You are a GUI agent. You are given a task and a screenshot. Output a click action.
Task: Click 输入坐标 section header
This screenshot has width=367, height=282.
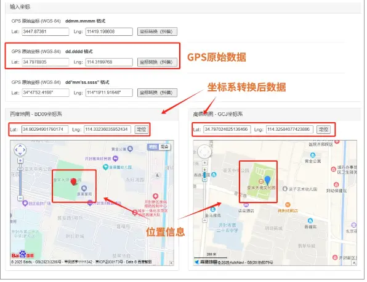[20, 7]
